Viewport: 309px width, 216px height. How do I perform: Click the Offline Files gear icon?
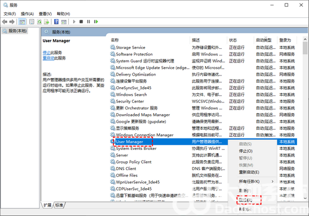pyautogui.click(x=113, y=176)
